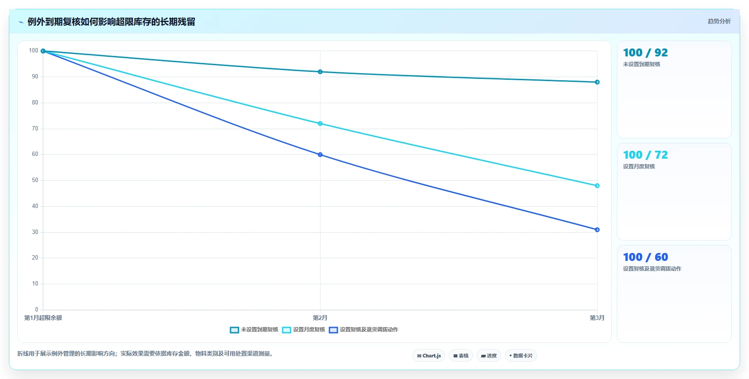This screenshot has height=379, width=749.
Task: Click the 第2月 axis label
Action: pyautogui.click(x=320, y=318)
